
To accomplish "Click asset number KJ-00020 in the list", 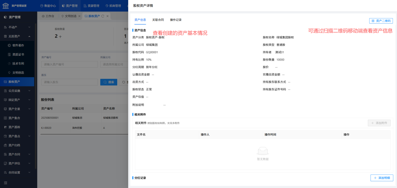I will tap(46, 128).
